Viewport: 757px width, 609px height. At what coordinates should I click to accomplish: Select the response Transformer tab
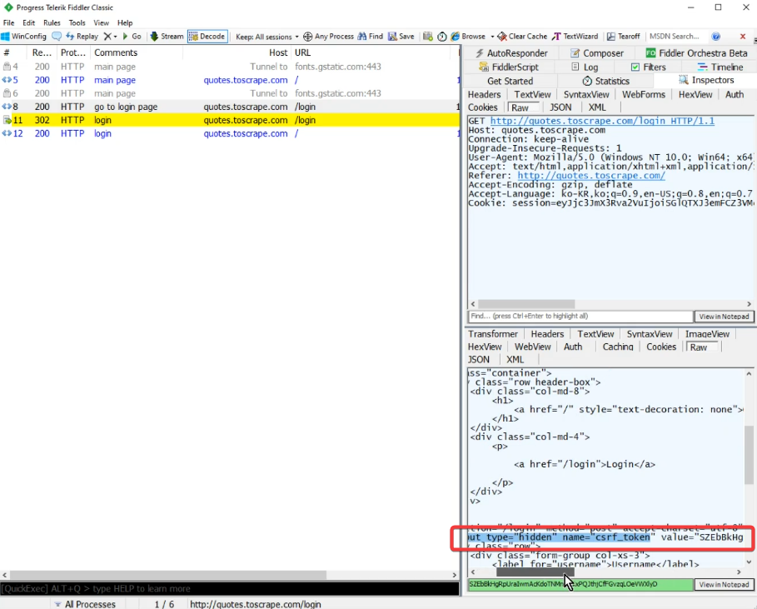click(492, 334)
